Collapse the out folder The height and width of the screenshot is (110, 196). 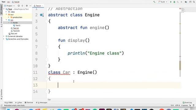coord(6,15)
